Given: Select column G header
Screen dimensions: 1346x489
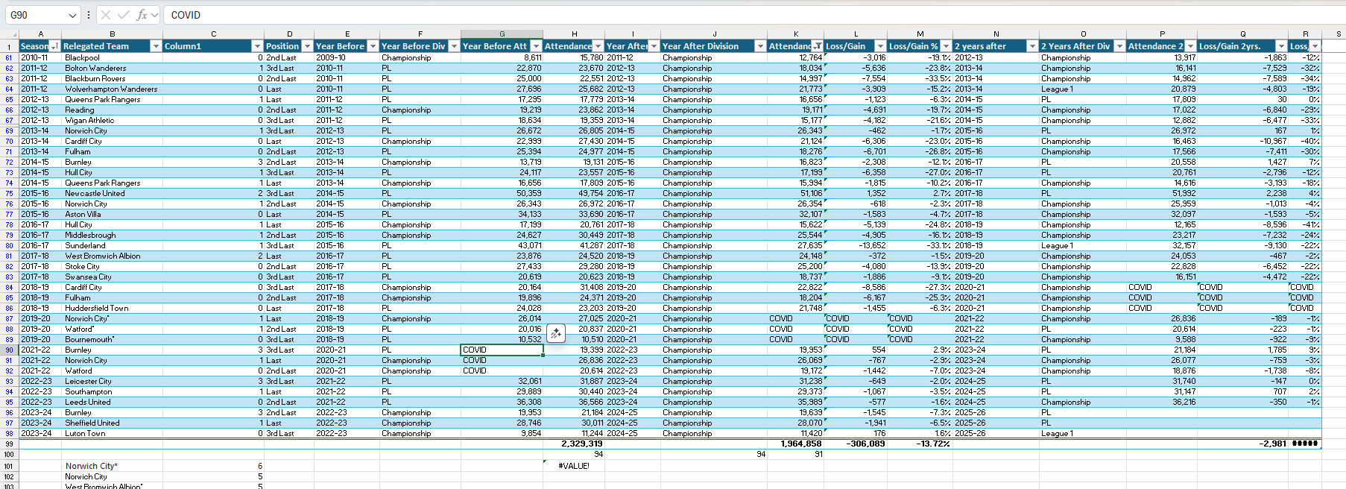Looking at the screenshot, I should tap(502, 34).
